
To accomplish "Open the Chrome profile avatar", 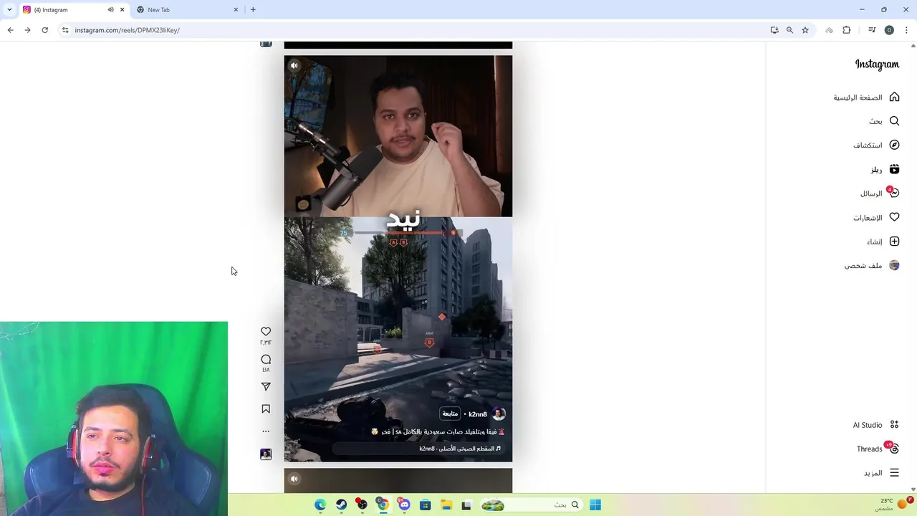I will [889, 30].
